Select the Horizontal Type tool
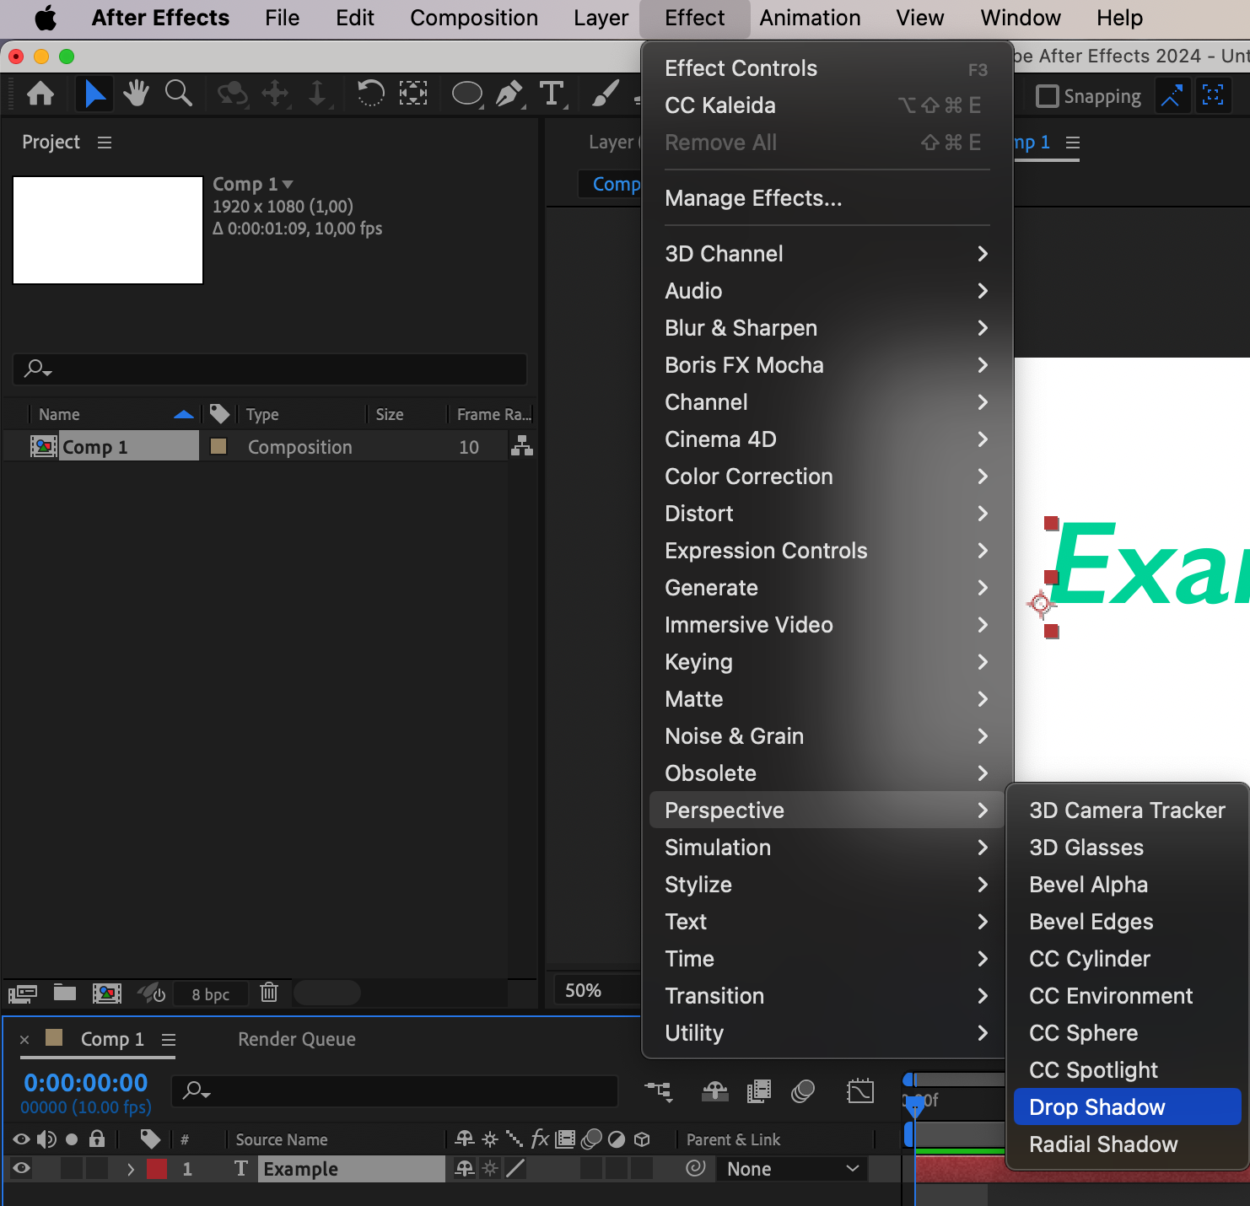This screenshot has width=1250, height=1206. tap(552, 94)
